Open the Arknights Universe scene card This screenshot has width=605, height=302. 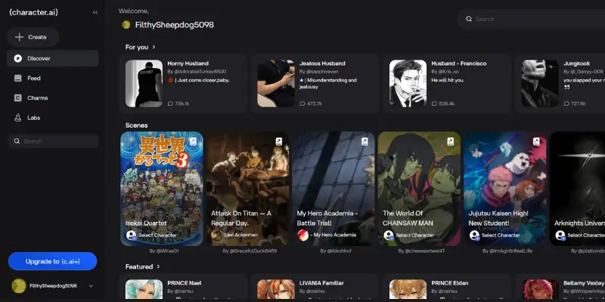[x=577, y=189]
